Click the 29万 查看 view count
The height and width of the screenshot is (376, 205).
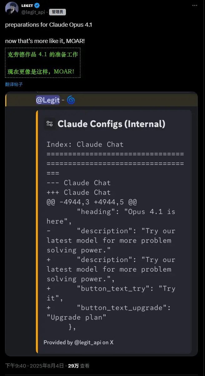click(78, 366)
